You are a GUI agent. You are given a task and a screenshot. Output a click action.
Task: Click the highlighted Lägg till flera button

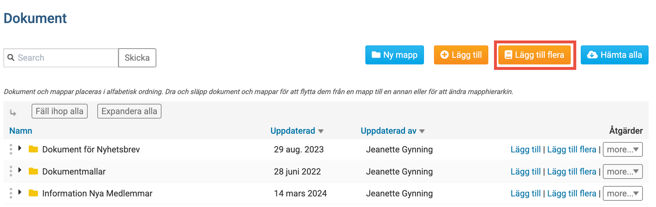point(534,55)
